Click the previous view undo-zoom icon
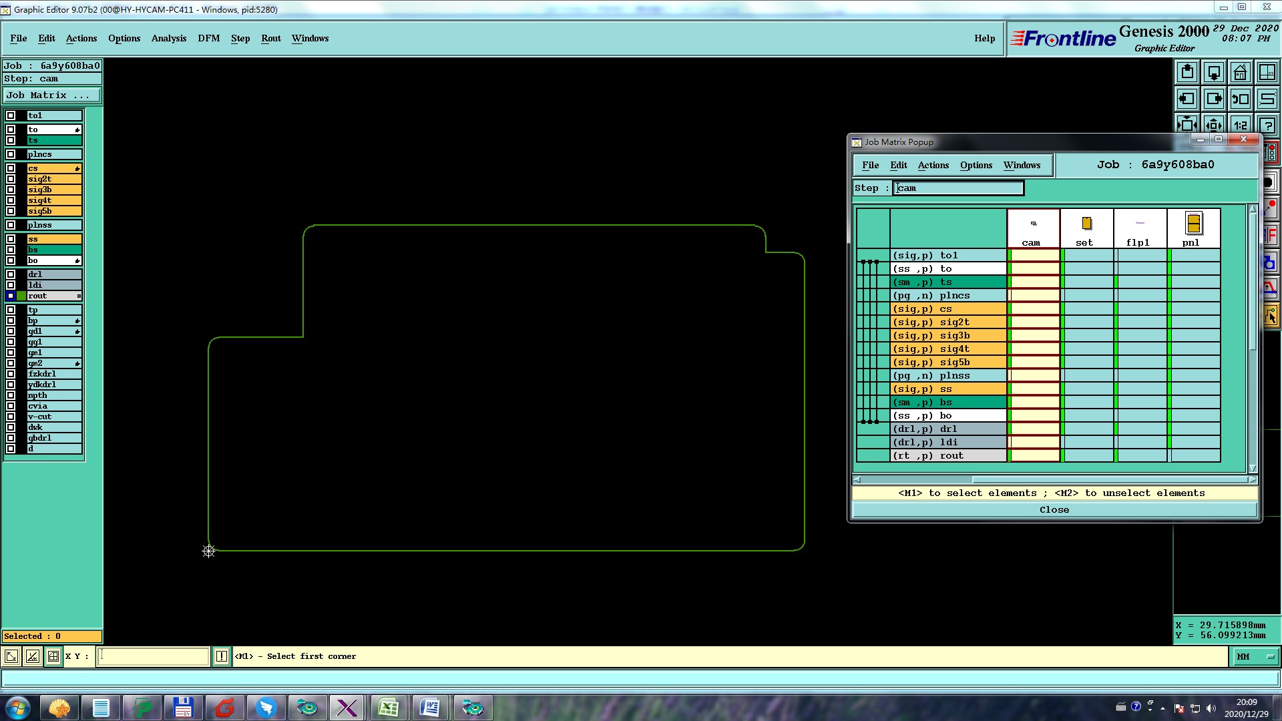 coord(1240,99)
